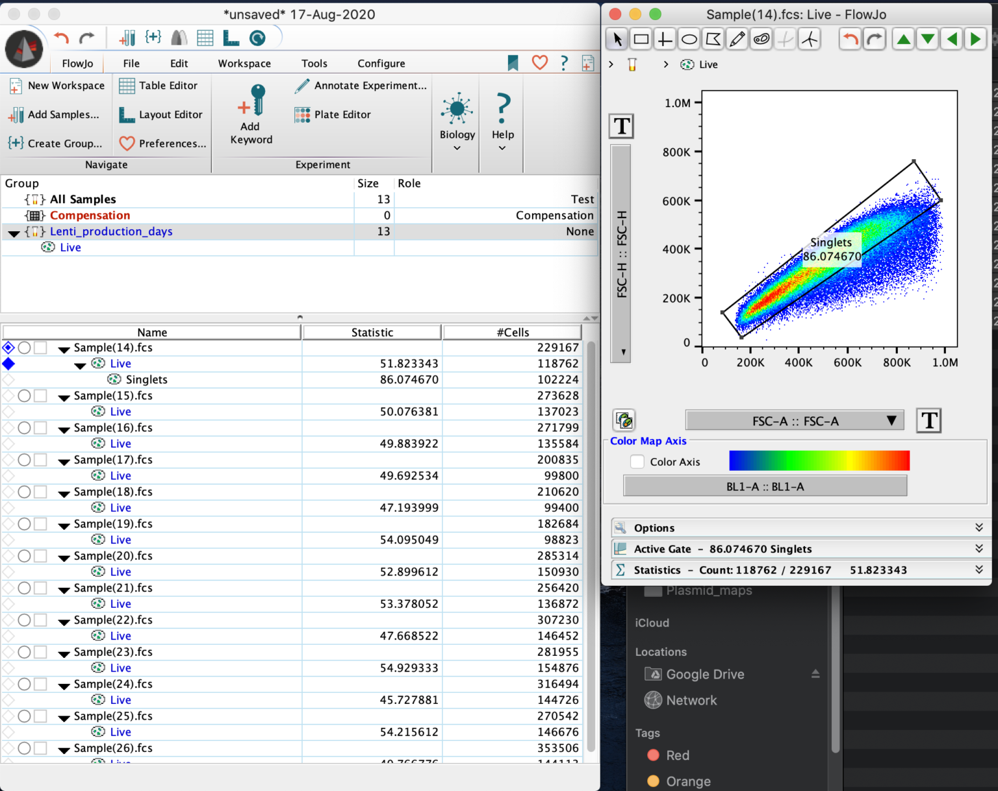The height and width of the screenshot is (791, 998).
Task: Open the Help dropdown in ribbon
Action: 502,122
